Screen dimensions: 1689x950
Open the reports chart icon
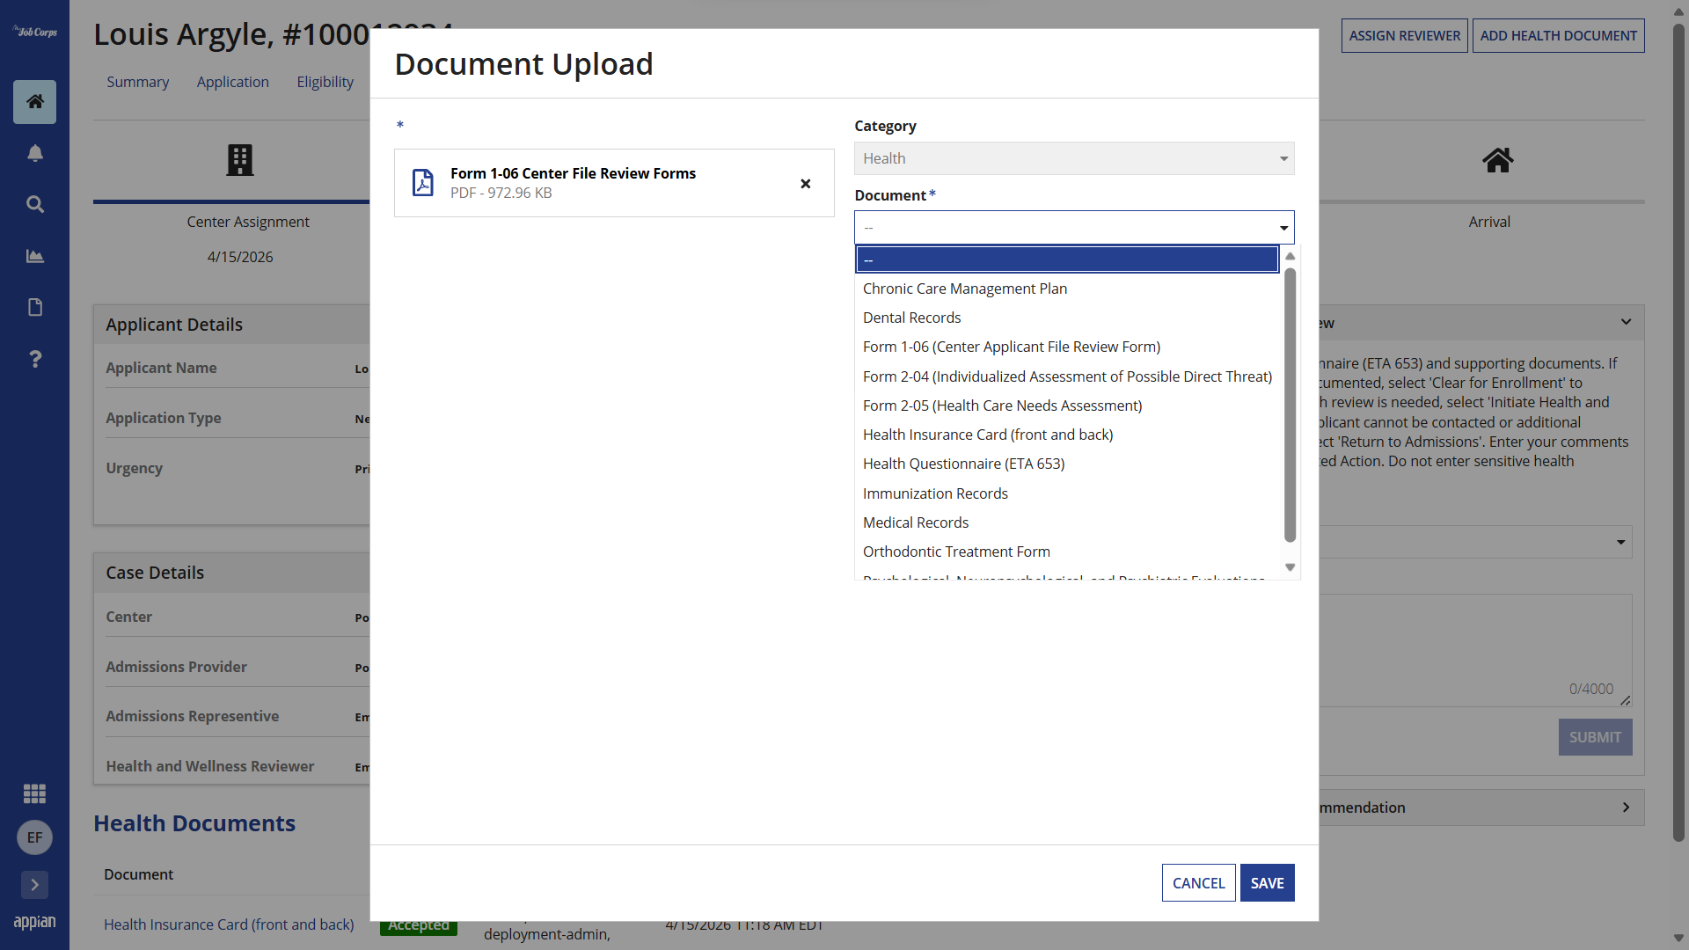pyautogui.click(x=35, y=256)
